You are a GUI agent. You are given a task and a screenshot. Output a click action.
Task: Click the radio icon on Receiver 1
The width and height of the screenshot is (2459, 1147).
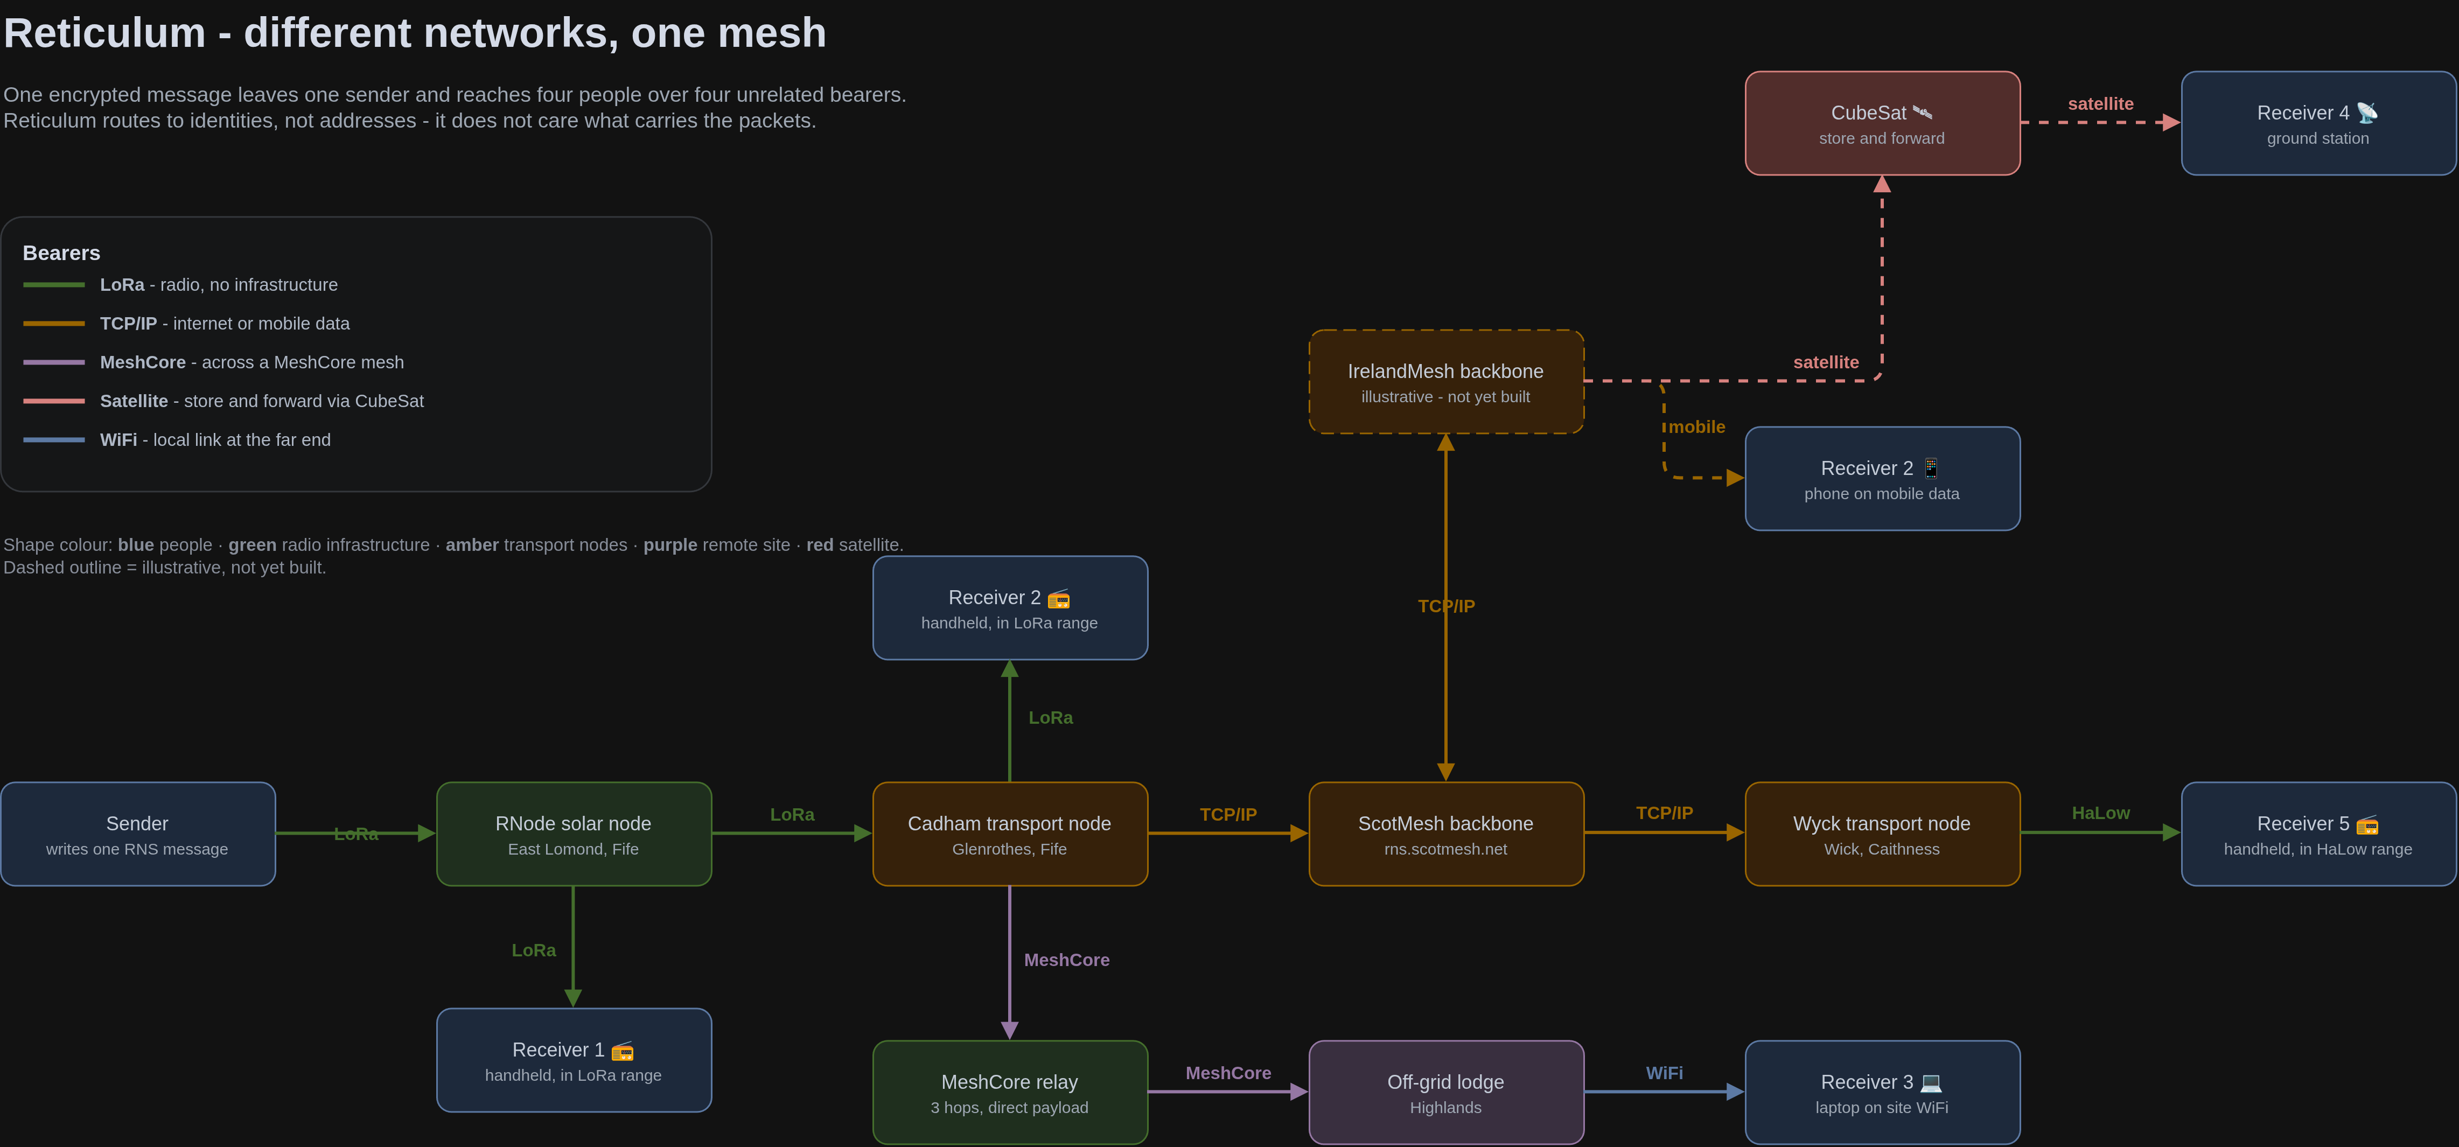621,1051
